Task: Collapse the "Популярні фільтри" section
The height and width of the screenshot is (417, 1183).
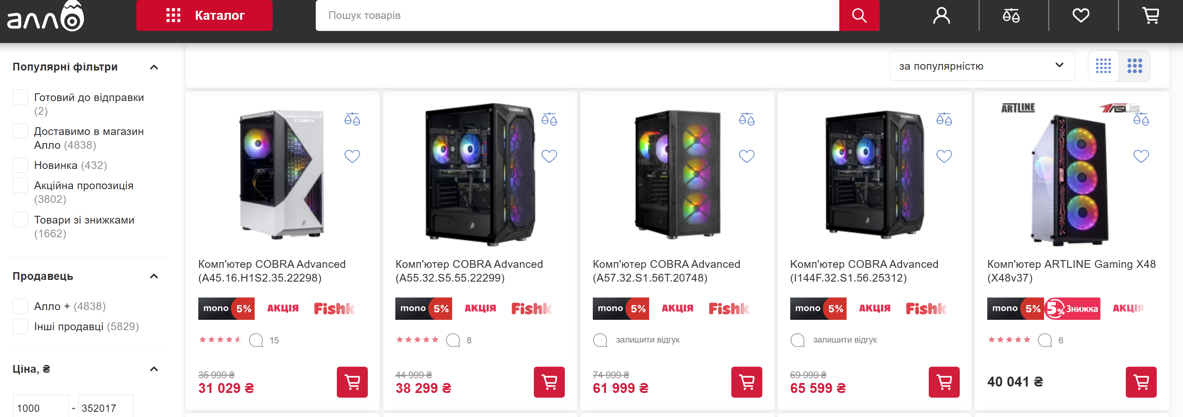Action: coord(154,67)
